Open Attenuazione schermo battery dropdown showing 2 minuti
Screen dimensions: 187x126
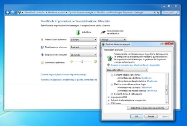pyautogui.click(x=83, y=40)
